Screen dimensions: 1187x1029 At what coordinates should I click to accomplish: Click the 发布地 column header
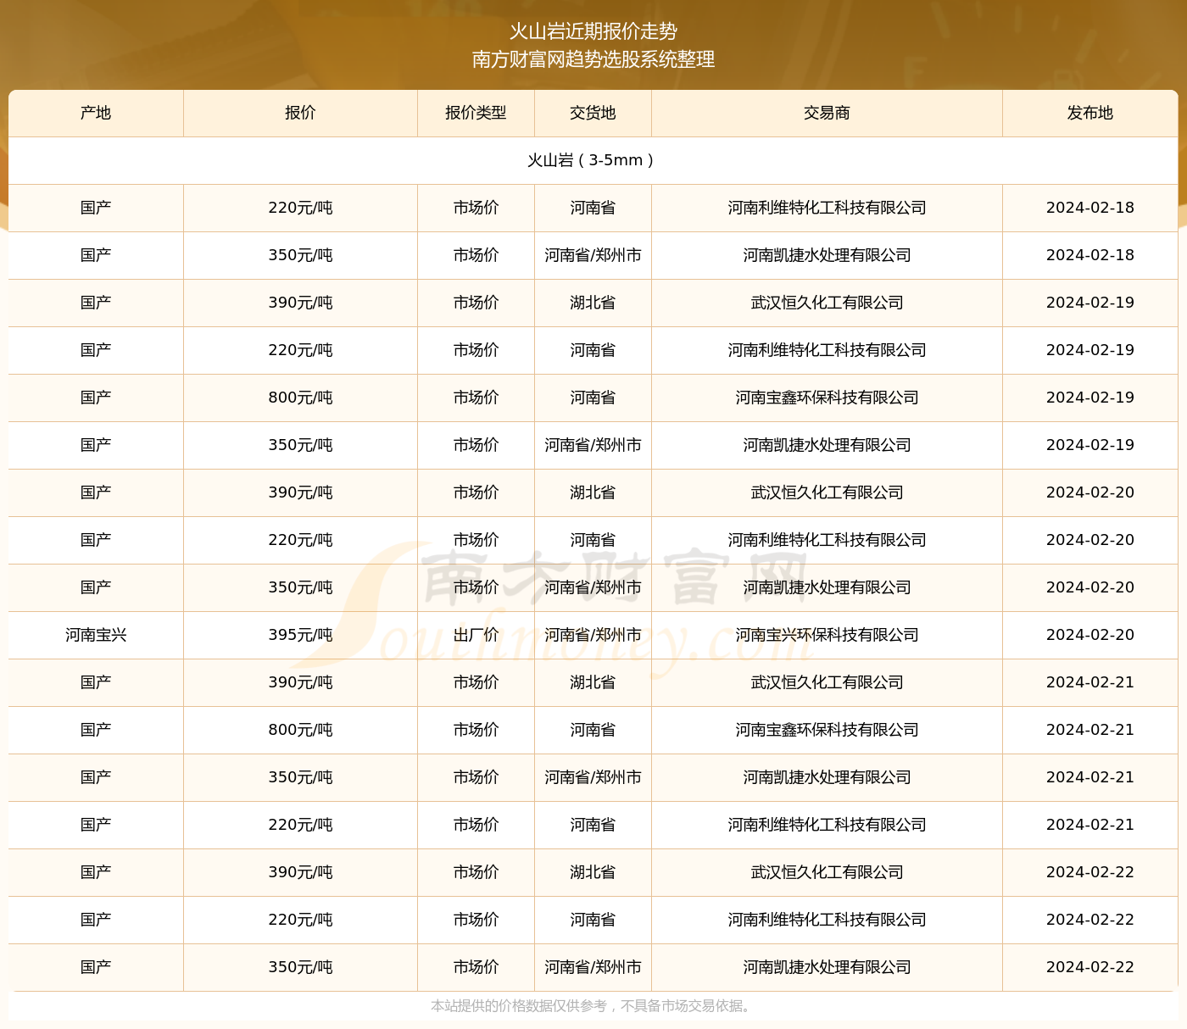pyautogui.click(x=1090, y=113)
